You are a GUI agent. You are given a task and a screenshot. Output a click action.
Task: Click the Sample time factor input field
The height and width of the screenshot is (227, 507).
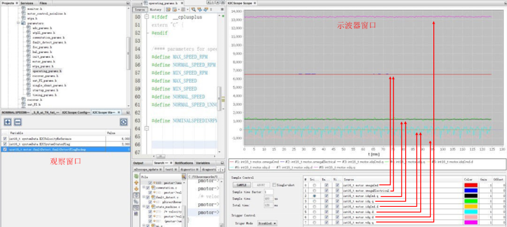(x=269, y=192)
